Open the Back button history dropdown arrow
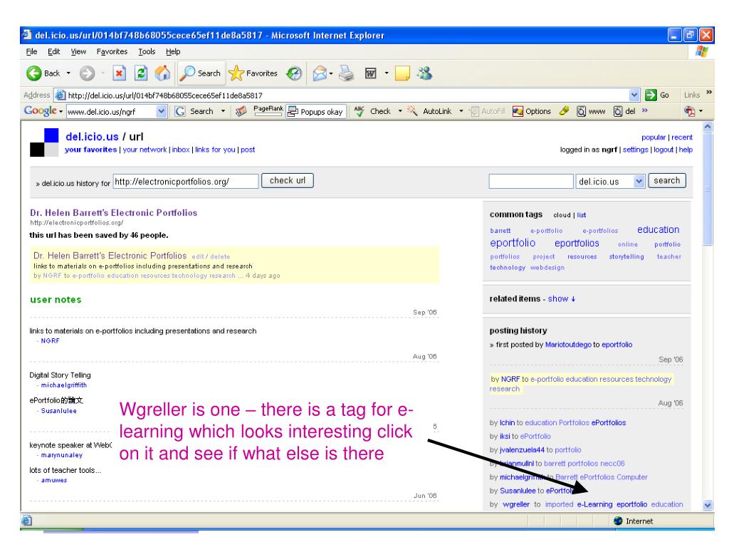729x547 pixels. coord(68,73)
